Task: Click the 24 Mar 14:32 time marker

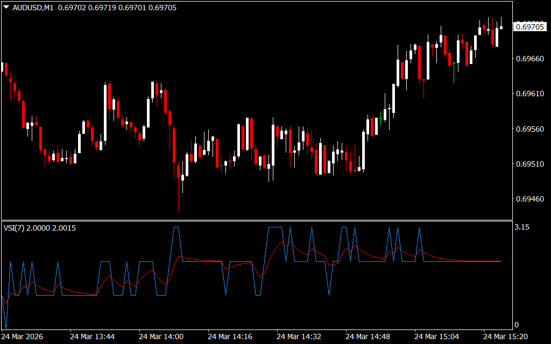Action: tap(299, 336)
